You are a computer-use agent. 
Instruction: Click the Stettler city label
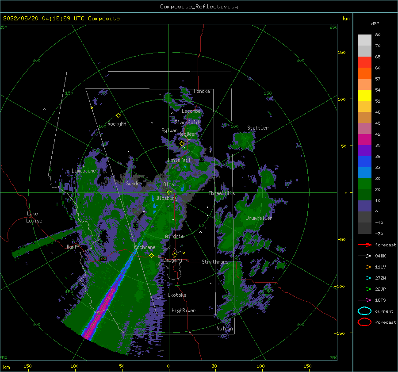(258, 128)
